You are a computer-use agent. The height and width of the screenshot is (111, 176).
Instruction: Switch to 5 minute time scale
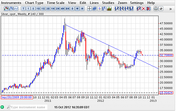[33, 9]
